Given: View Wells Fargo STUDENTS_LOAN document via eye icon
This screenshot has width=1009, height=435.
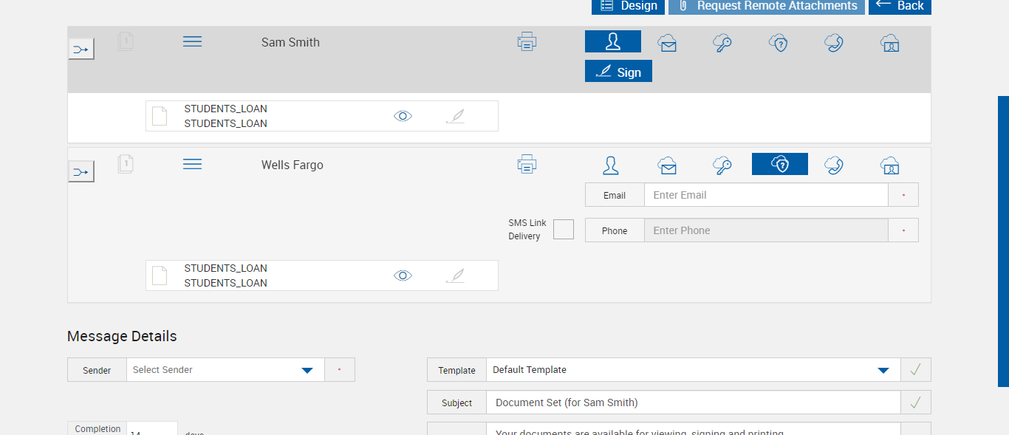Looking at the screenshot, I should pyautogui.click(x=403, y=275).
